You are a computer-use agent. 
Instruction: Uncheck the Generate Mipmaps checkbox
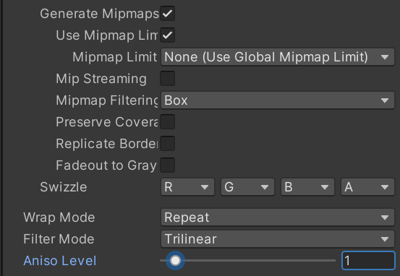[167, 14]
